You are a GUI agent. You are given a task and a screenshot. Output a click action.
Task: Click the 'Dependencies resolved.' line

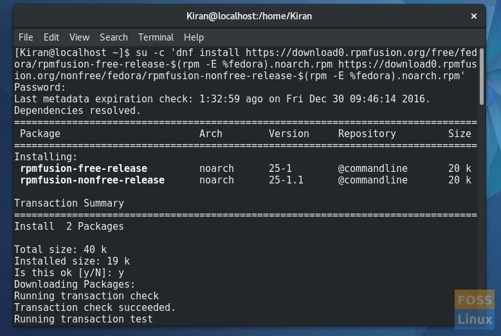(x=78, y=111)
